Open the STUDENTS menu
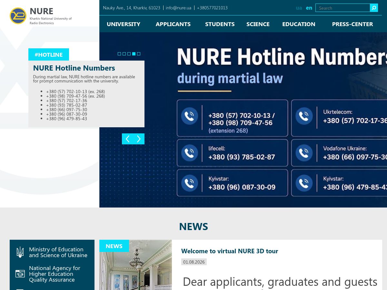 coord(220,24)
